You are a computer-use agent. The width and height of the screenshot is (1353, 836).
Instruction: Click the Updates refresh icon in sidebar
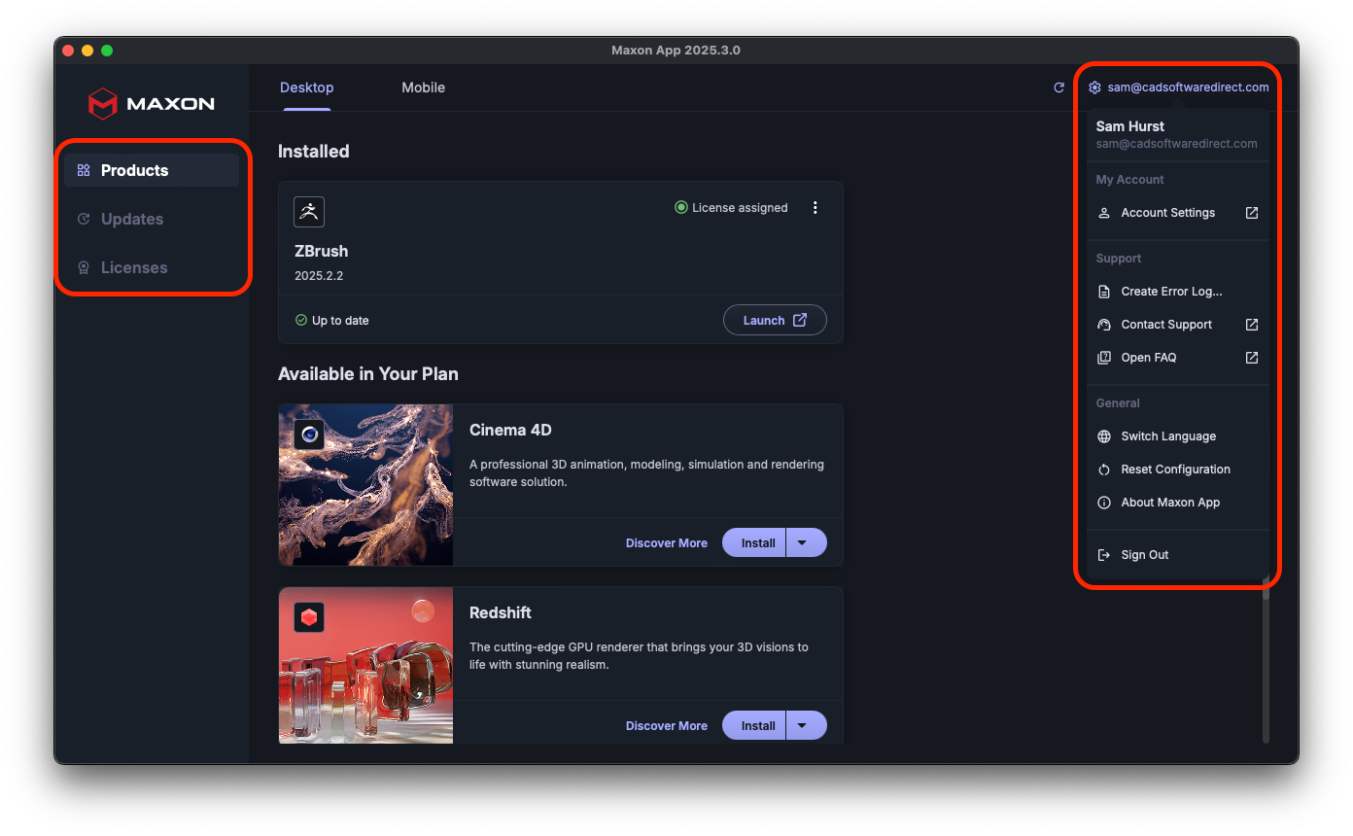84,219
